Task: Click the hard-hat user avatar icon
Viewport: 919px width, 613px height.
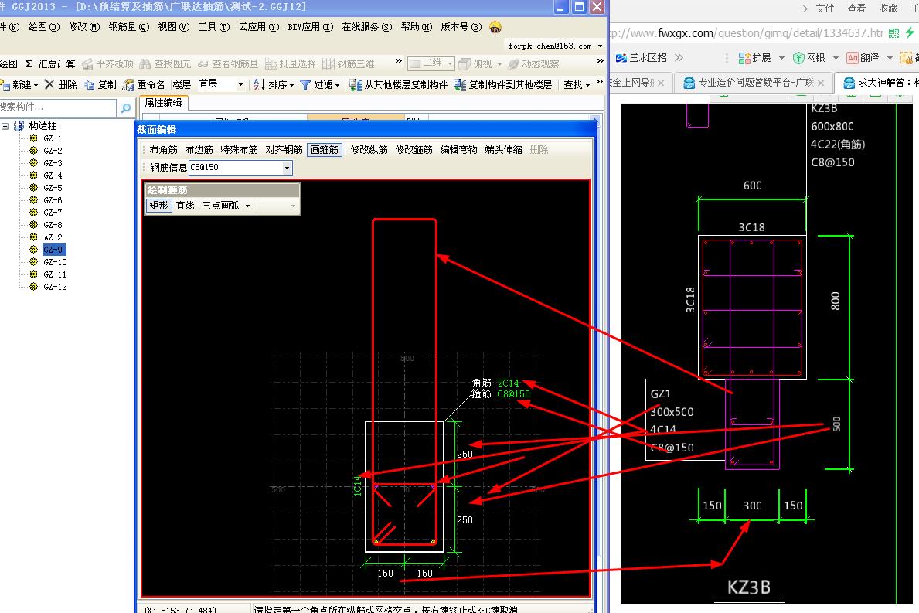Action: 495,27
